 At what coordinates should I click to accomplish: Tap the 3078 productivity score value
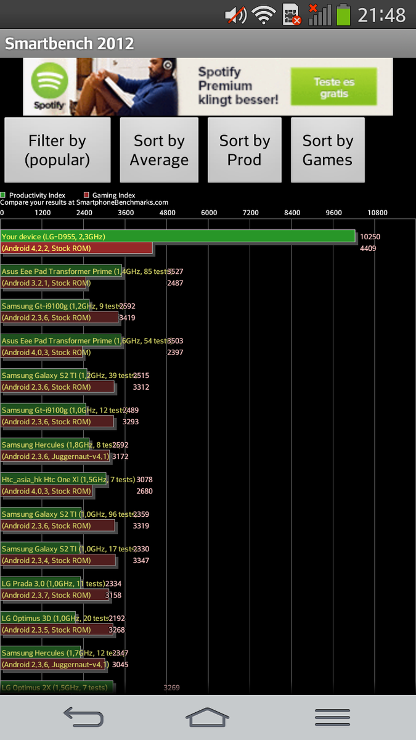pos(145,480)
